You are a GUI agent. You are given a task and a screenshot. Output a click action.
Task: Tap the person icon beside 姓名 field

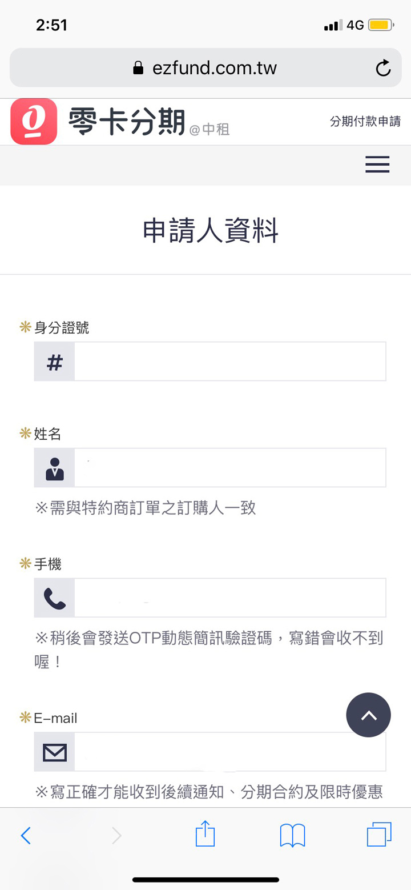click(x=55, y=468)
